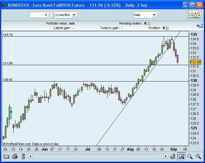Click the Jul label on the date axis
This screenshot has width=205, height=163.
tap(88, 149)
